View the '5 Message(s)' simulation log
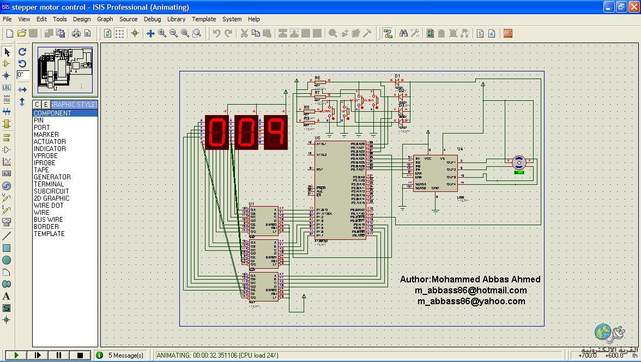Image resolution: width=641 pixels, height=362 pixels. tap(125, 355)
